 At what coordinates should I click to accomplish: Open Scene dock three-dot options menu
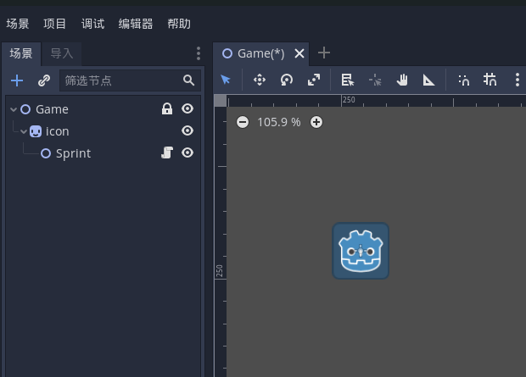coord(199,53)
